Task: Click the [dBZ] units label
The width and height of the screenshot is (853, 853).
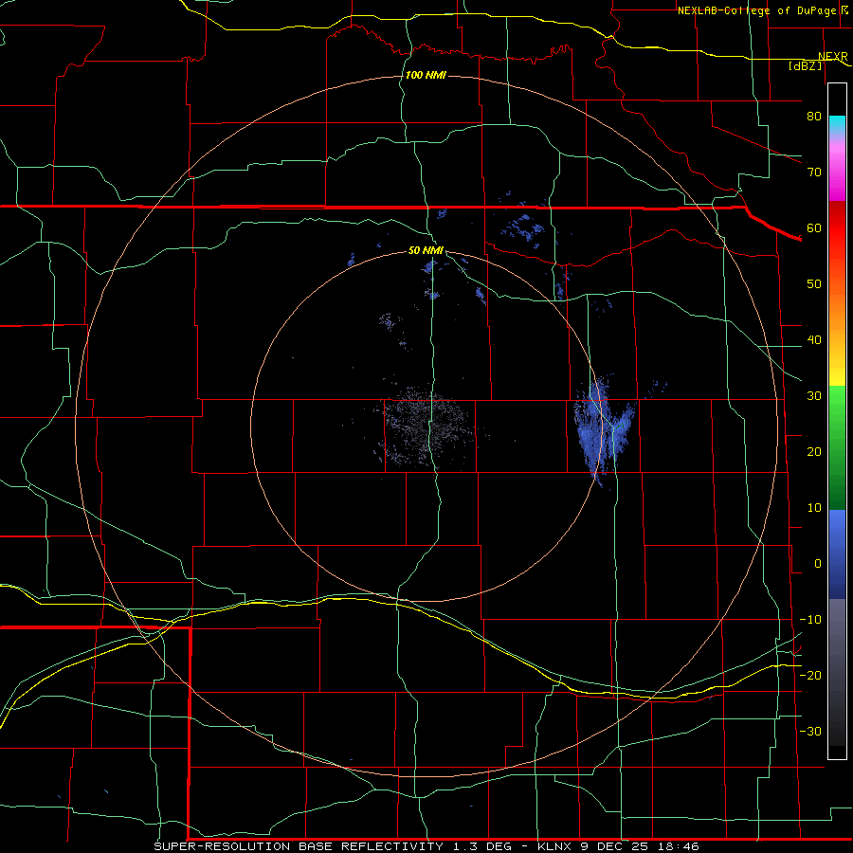Action: (x=805, y=65)
